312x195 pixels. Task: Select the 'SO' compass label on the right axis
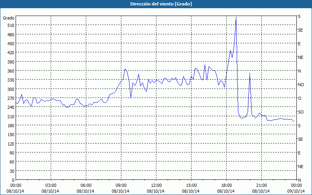(301, 112)
